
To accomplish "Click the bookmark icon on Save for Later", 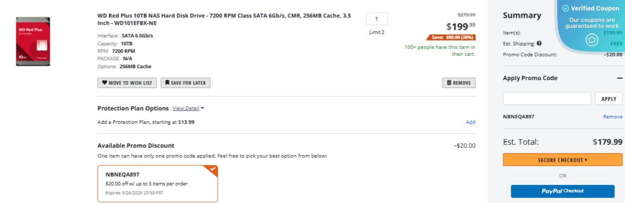I will pyautogui.click(x=167, y=83).
